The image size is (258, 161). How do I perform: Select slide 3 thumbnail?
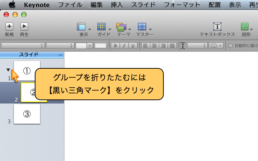[x=27, y=114]
